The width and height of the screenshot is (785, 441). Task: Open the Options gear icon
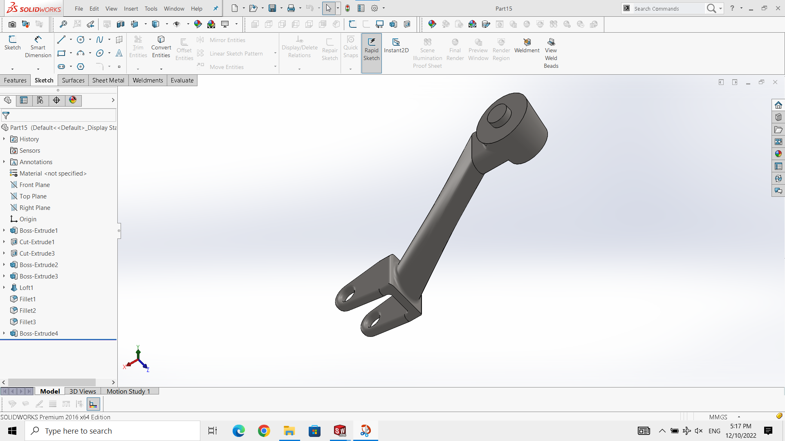click(375, 8)
